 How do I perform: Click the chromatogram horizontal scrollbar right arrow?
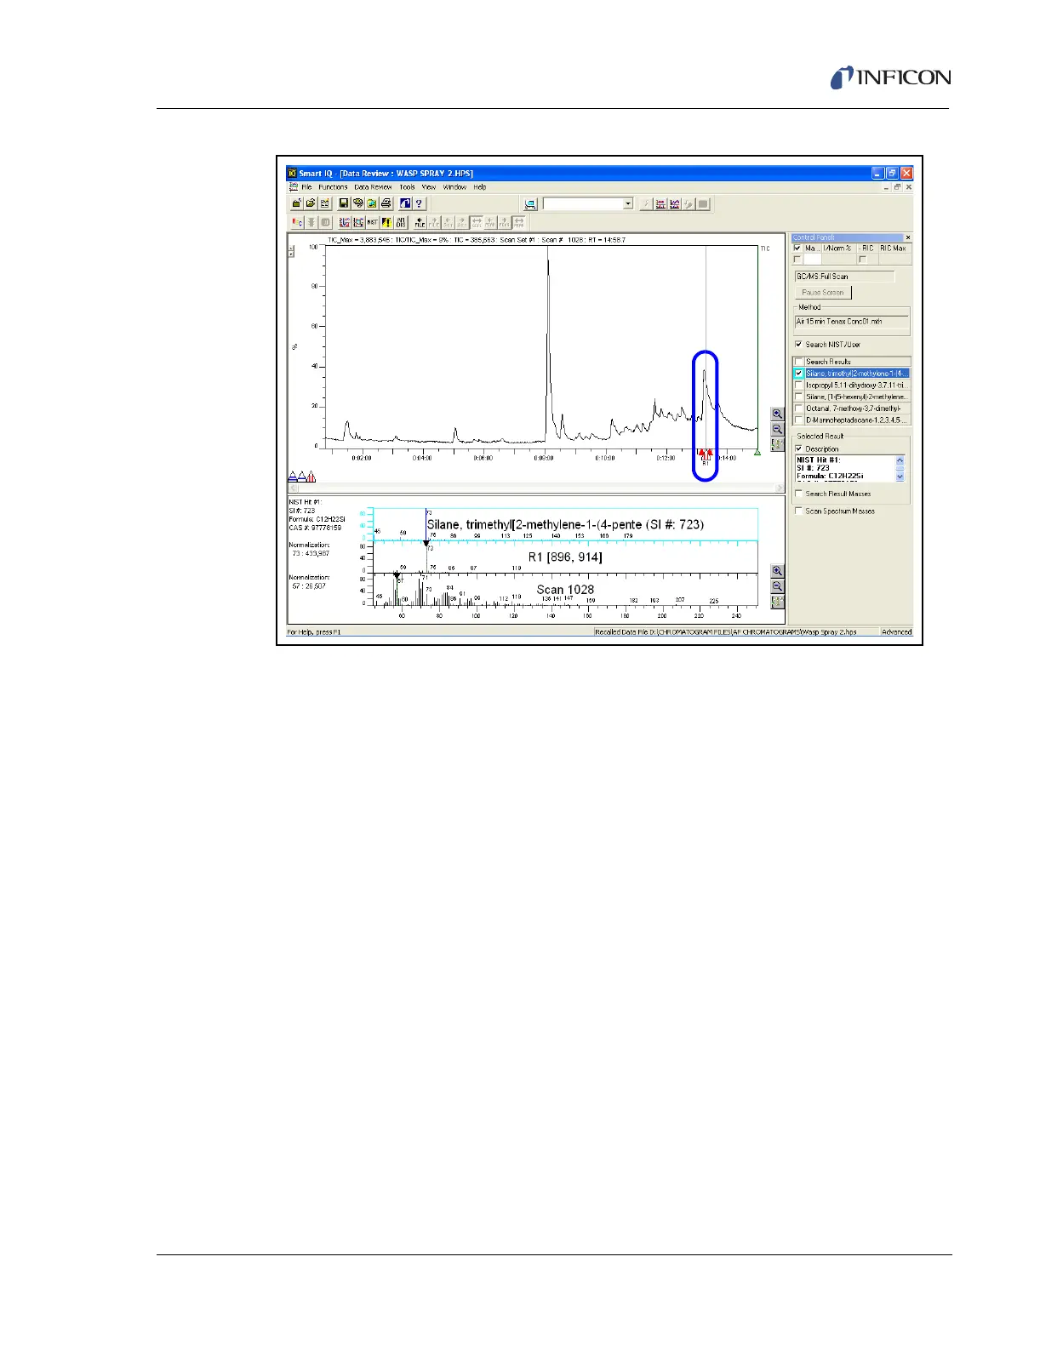(780, 488)
